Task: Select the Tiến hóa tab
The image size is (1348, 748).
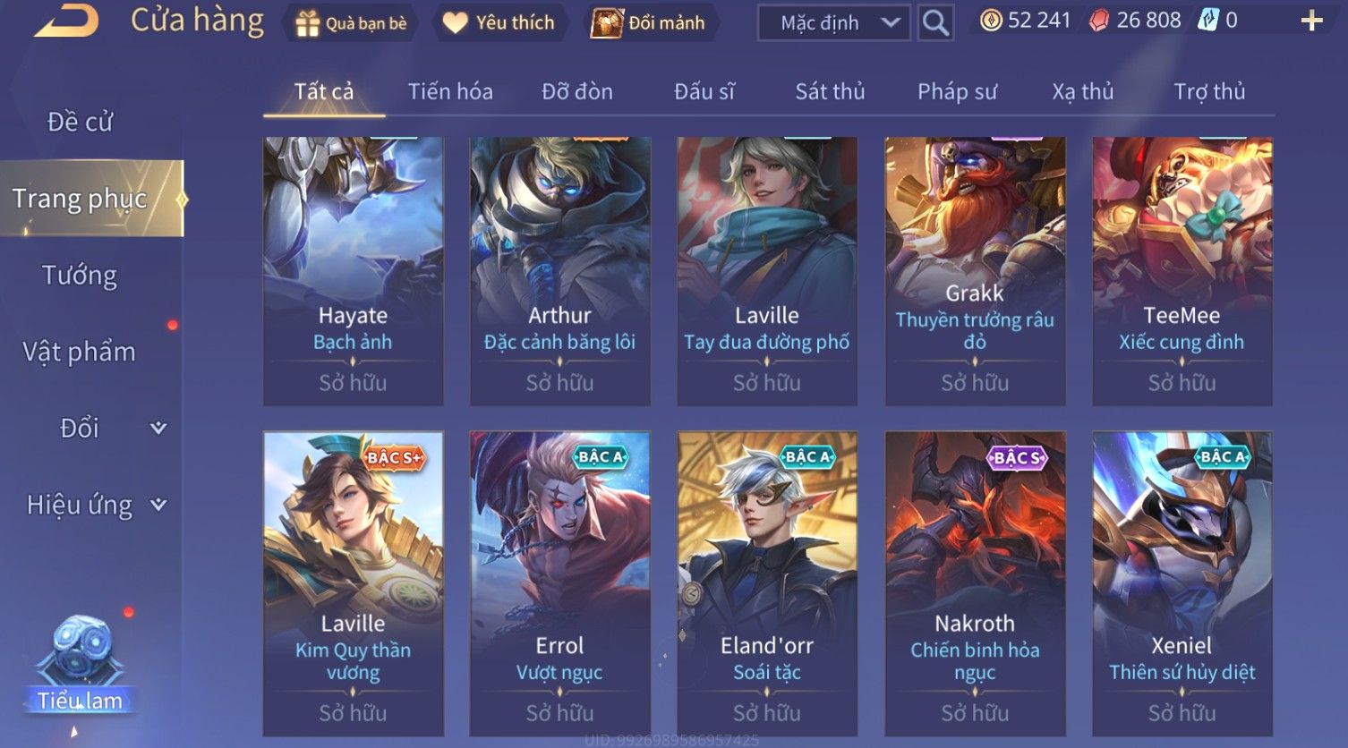Action: point(450,91)
